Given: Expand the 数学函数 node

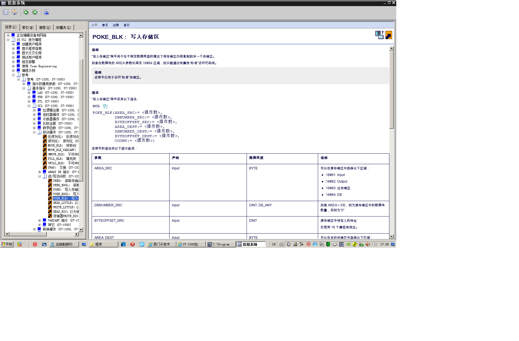Looking at the screenshot, I should point(34,128).
